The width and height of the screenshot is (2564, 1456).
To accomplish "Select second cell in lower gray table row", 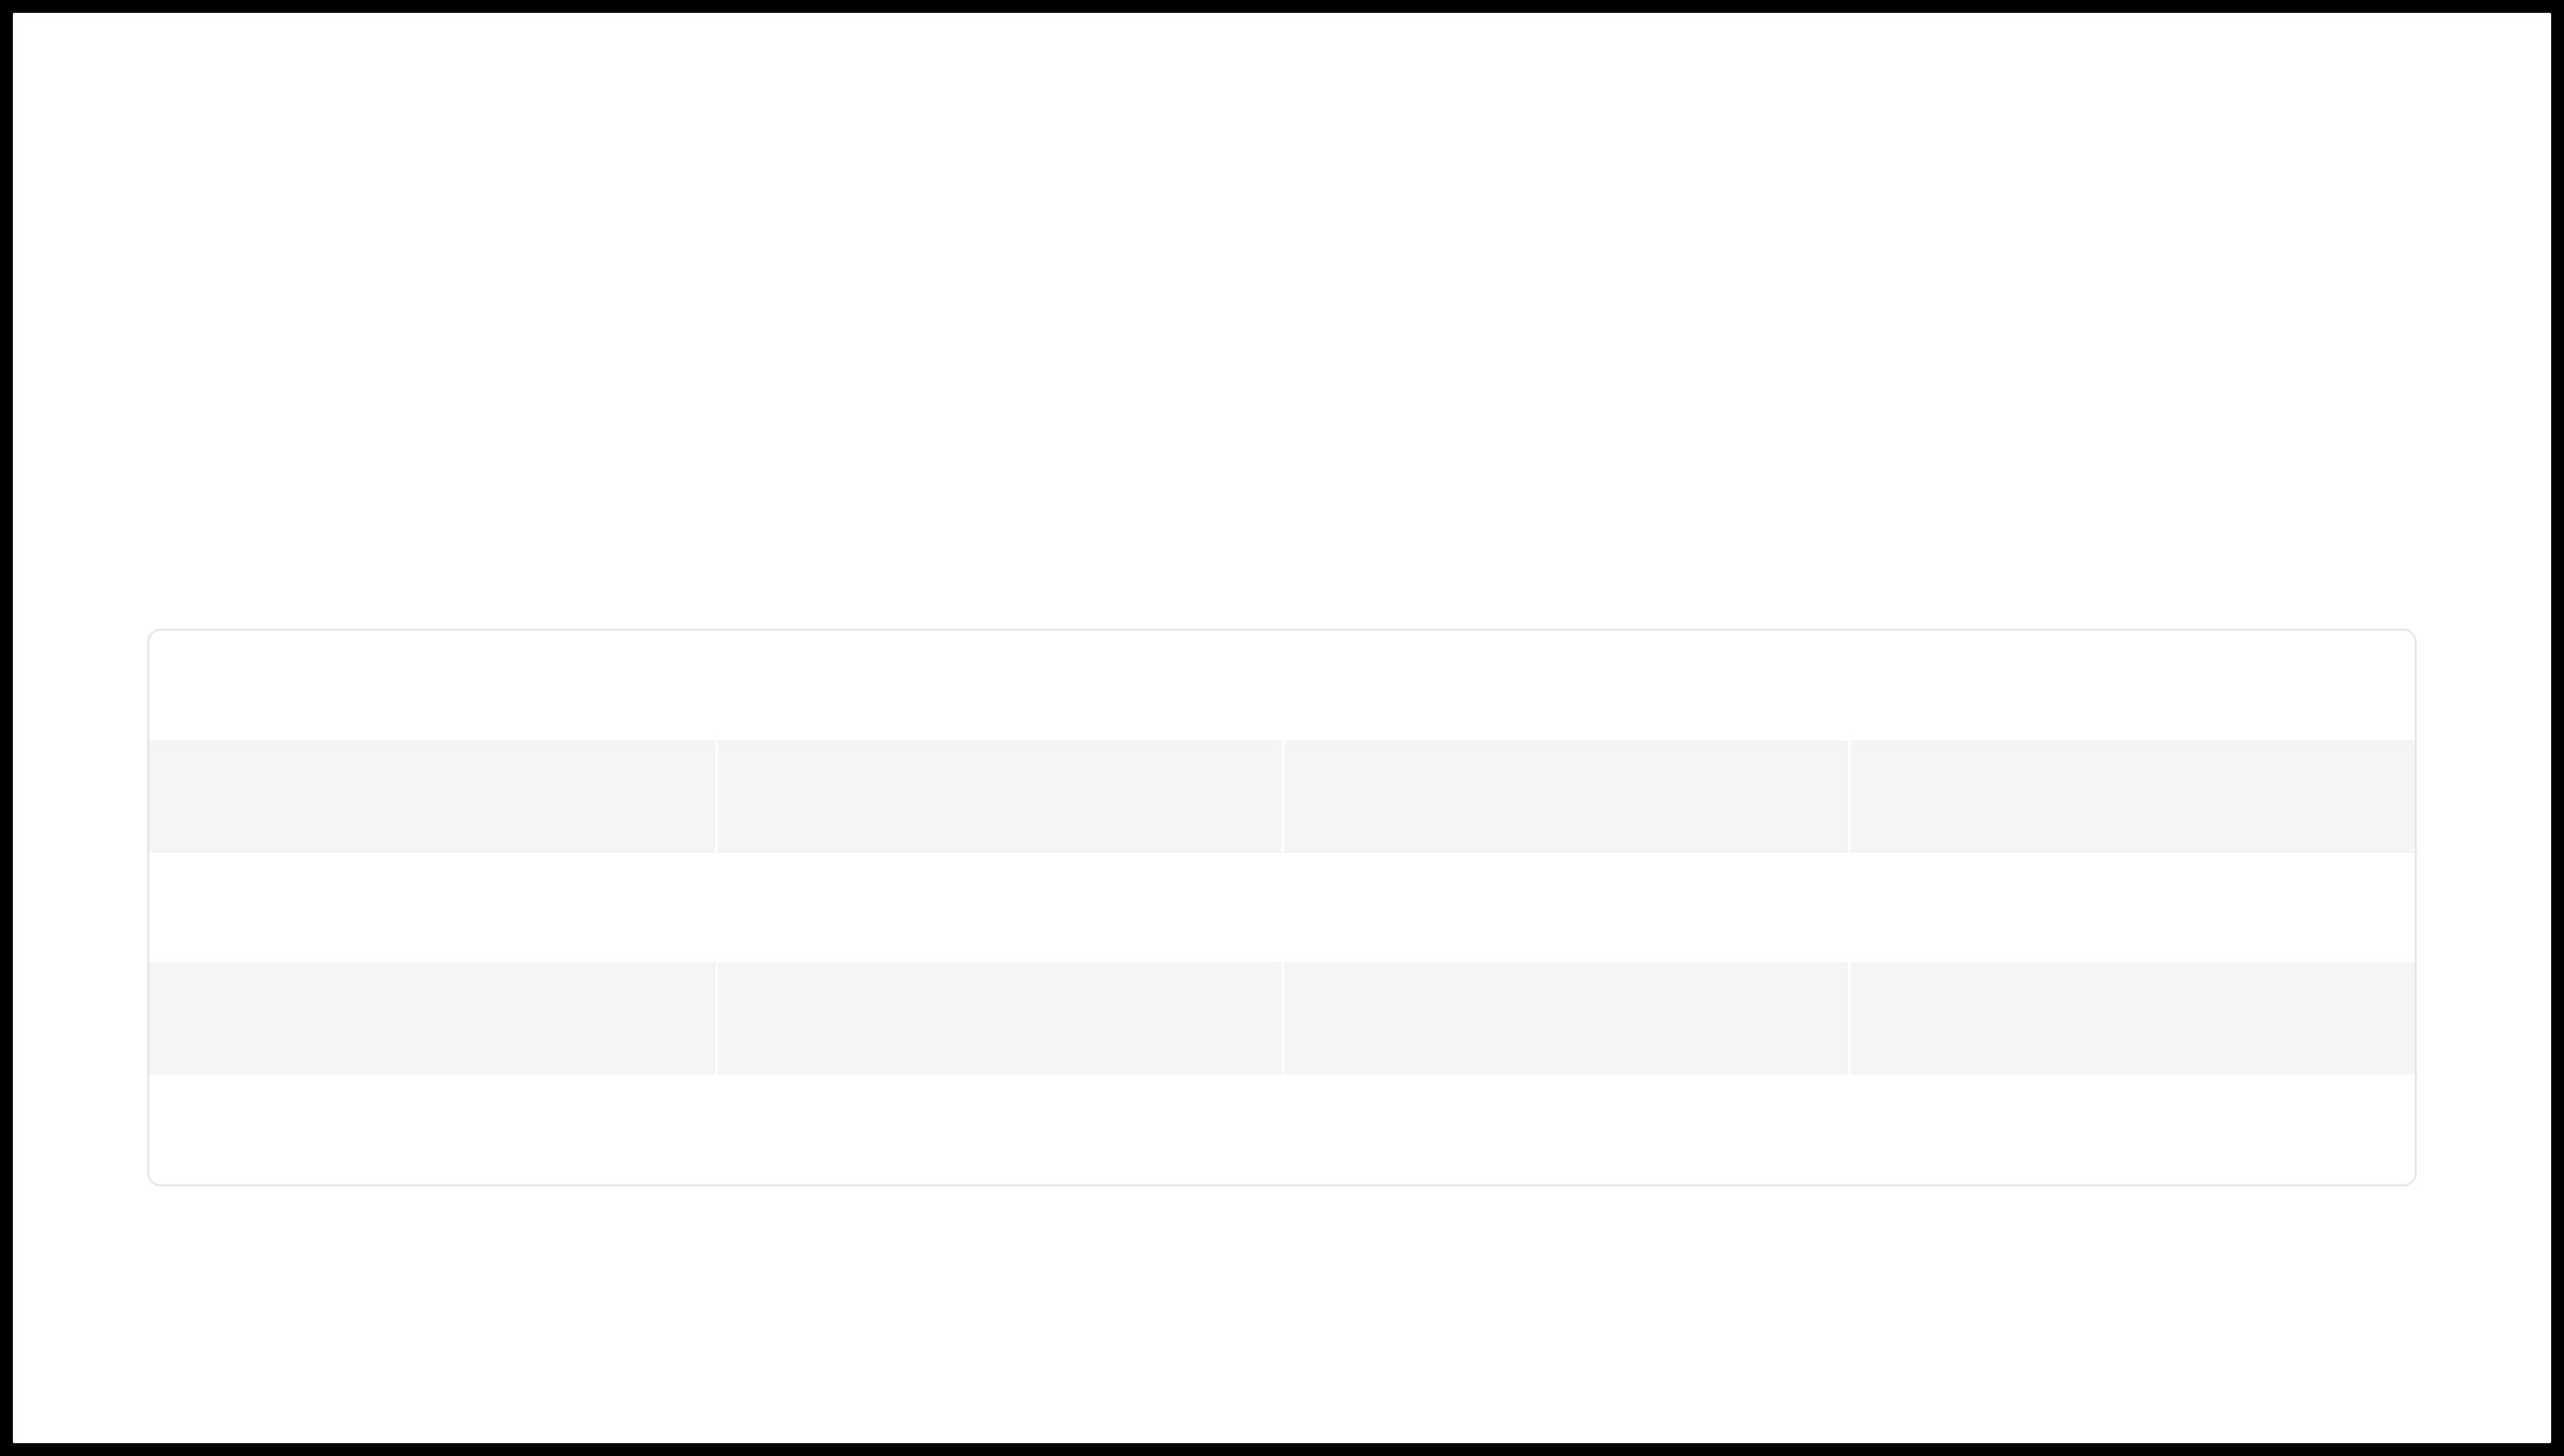I will (999, 1018).
